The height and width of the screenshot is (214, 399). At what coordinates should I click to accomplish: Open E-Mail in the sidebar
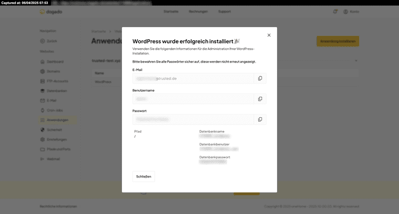[x=48, y=101]
